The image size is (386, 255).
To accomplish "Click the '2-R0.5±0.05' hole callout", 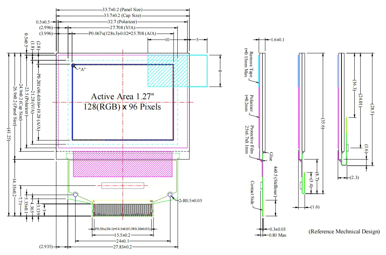I will click(x=190, y=201).
